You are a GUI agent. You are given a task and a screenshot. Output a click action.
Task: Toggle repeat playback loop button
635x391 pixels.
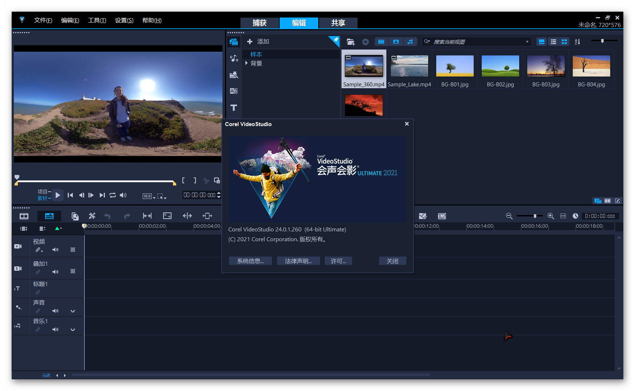click(113, 195)
